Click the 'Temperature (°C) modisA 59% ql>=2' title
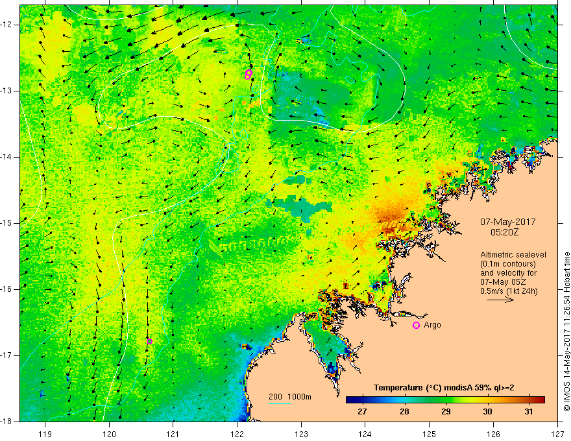This screenshot has height=441, width=571. 444,388
